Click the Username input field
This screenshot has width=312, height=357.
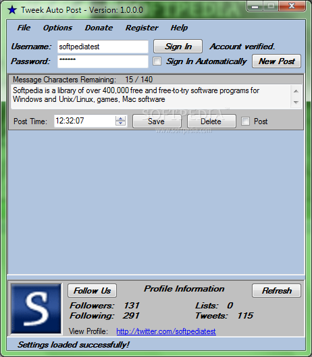(x=103, y=47)
